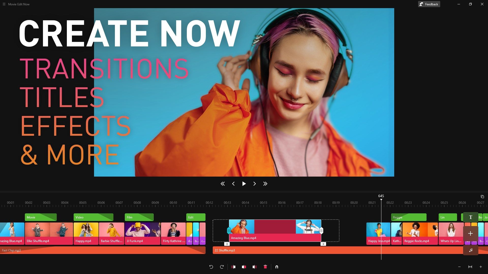Viewport: 488px width, 274px height.
Task: Click the split clip icon
Action: tap(244, 267)
